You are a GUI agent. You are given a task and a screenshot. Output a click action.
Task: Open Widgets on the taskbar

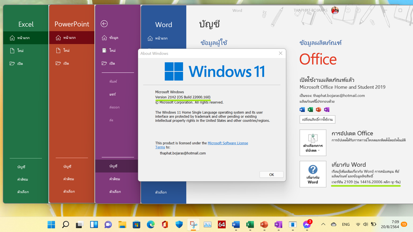point(94,225)
